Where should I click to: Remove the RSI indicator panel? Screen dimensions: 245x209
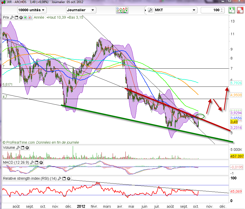(x=69, y=179)
